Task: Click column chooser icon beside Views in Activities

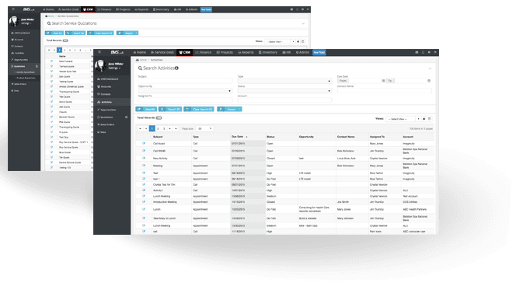Action: [x=429, y=119]
